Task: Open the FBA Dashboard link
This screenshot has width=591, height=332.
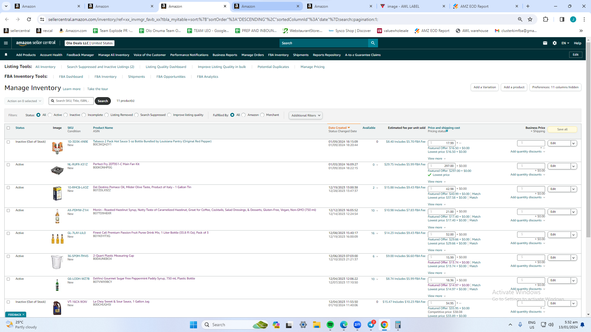Action: point(71,77)
